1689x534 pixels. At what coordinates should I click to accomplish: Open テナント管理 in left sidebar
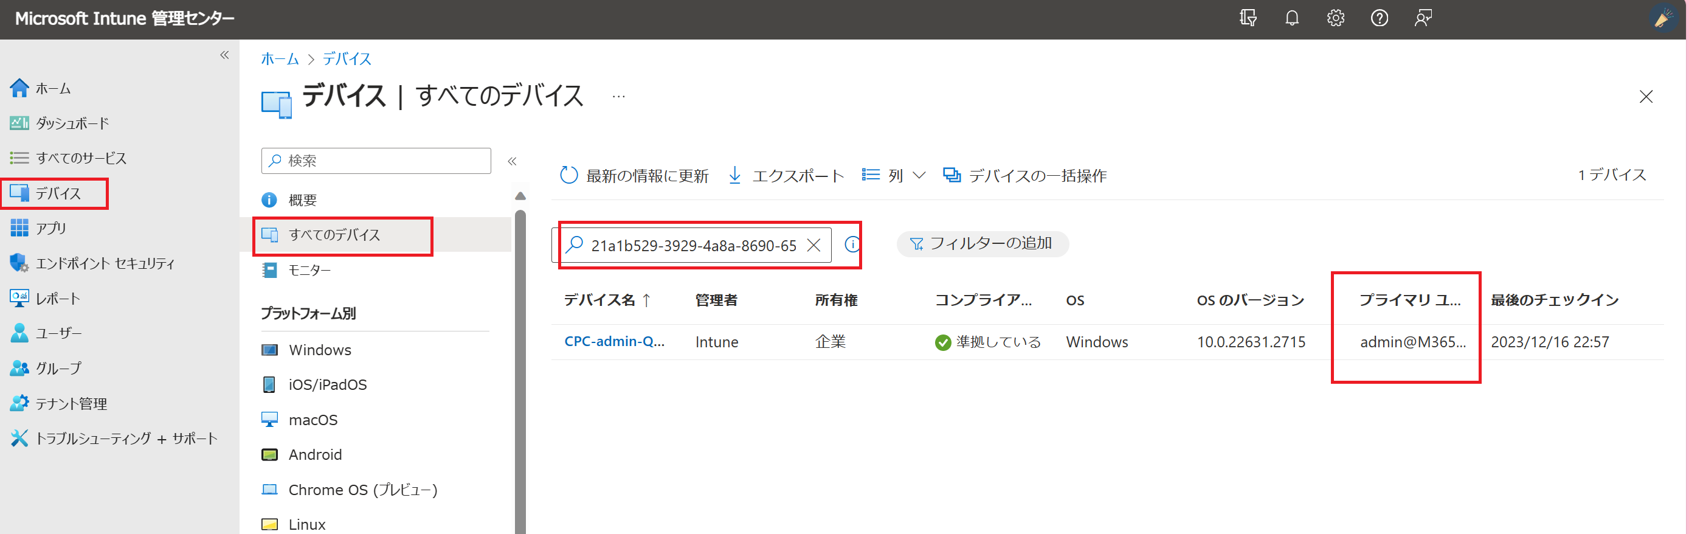[x=58, y=403]
